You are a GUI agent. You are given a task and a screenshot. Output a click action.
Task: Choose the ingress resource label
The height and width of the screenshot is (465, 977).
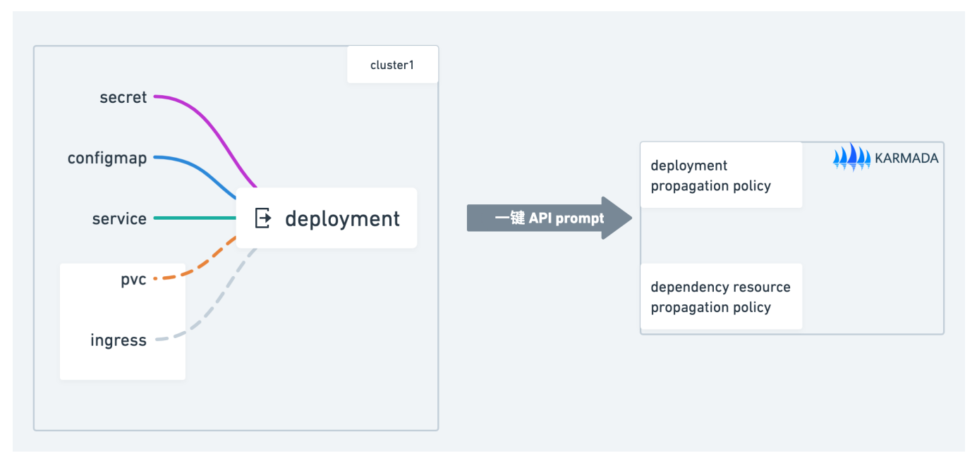point(119,340)
